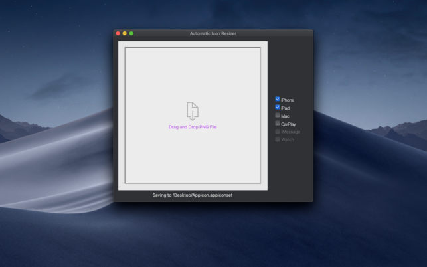Screen dimensions: 427x267
Task: Enable the Mac checkbox
Action: 278,115
